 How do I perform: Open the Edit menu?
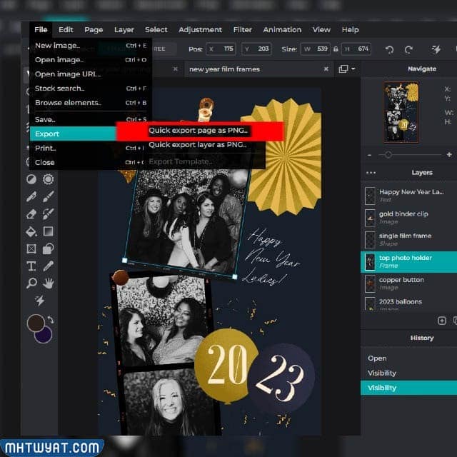click(x=66, y=30)
